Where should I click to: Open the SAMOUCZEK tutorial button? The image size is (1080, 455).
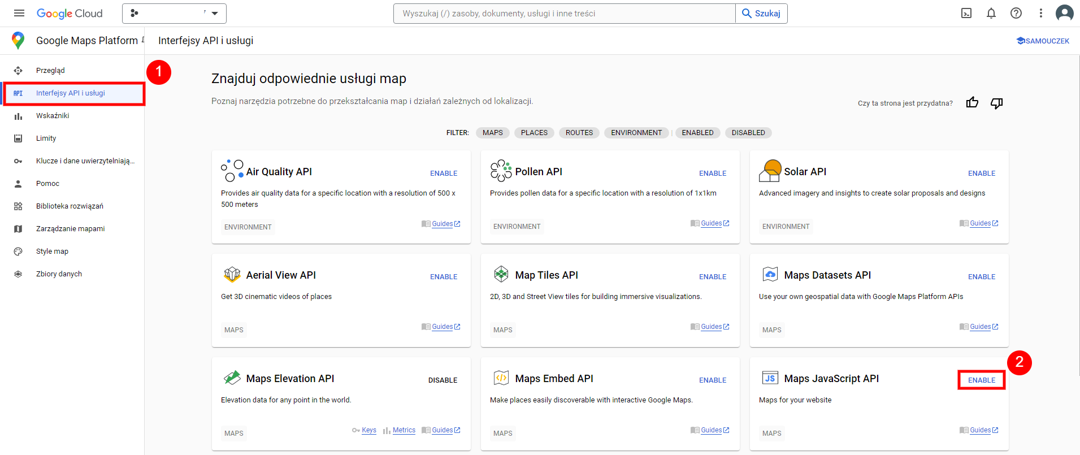coord(1043,41)
